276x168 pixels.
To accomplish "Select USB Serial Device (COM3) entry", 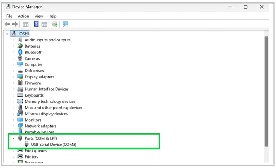I will [54, 145].
